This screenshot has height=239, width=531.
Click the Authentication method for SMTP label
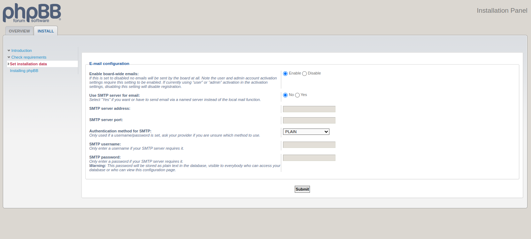120,131
